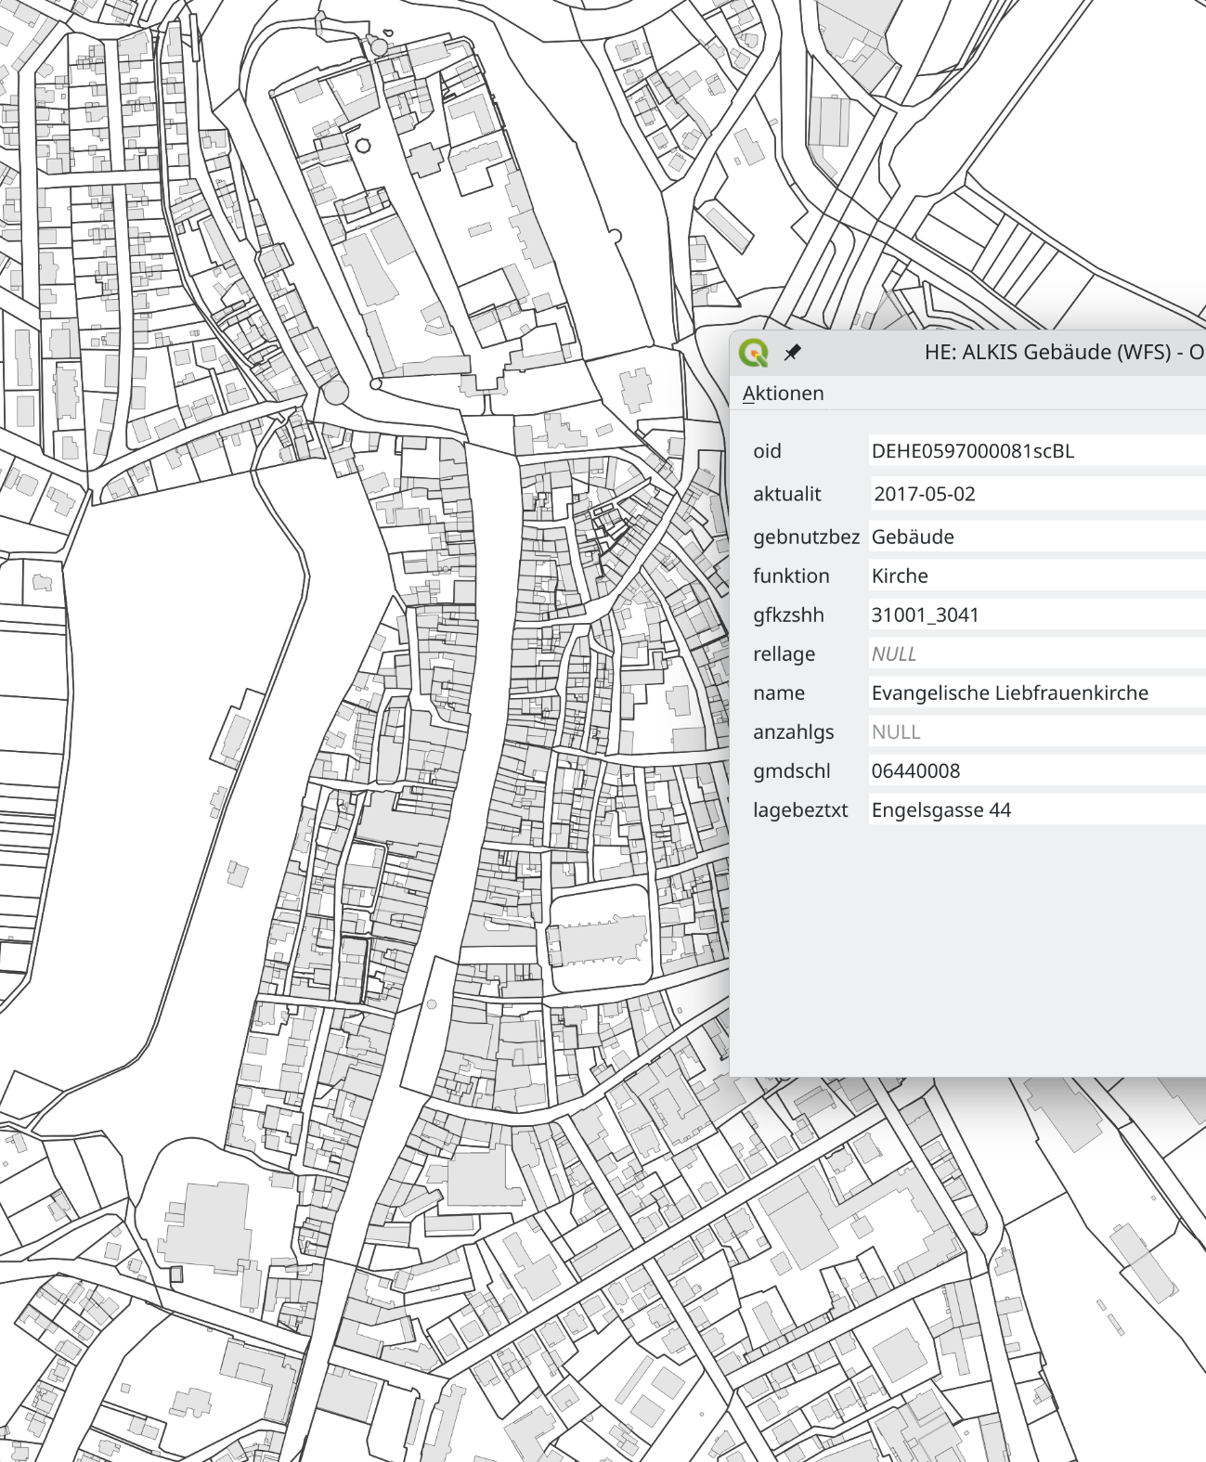1206x1462 pixels.
Task: Click the lagebeztxt field Engelsgasse 44
Action: (940, 809)
